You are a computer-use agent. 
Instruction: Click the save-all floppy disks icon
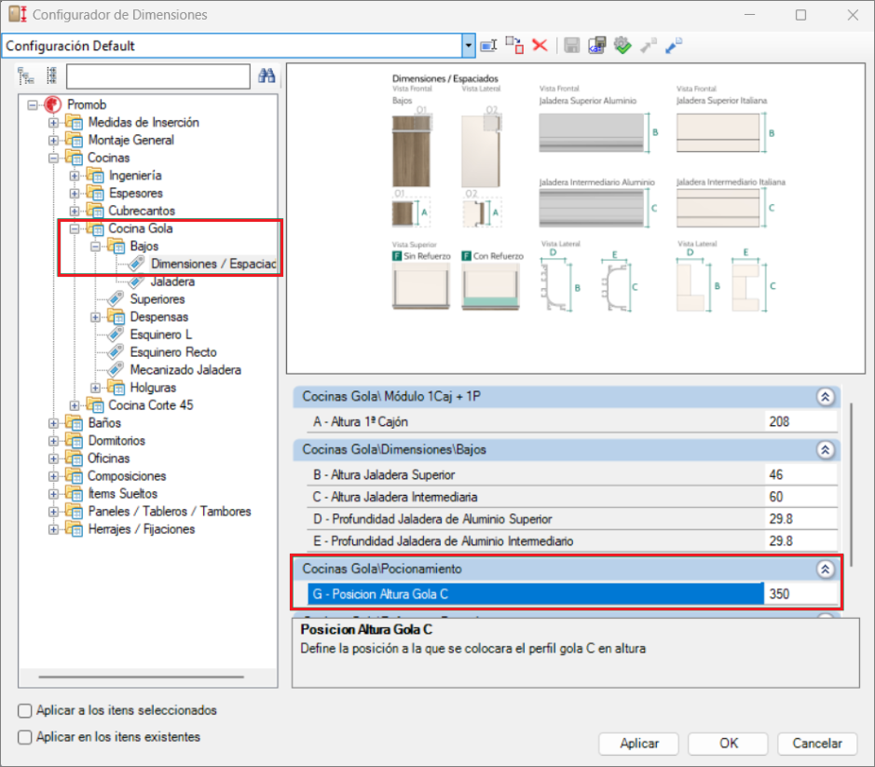(x=597, y=45)
